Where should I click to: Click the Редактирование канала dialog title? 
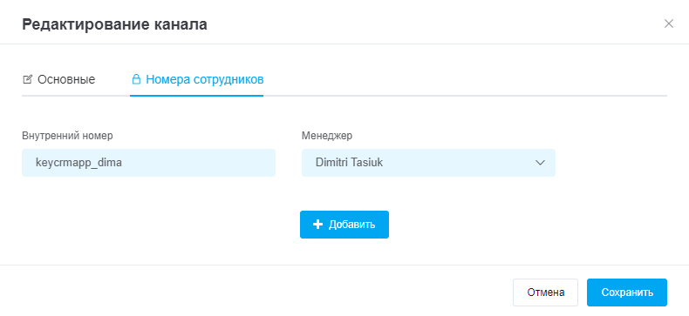114,24
